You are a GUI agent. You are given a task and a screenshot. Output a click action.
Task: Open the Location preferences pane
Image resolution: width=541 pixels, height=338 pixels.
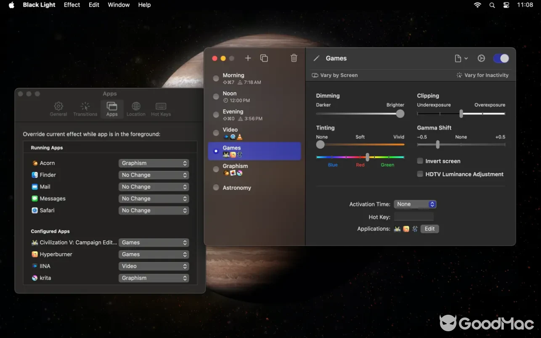[x=136, y=109]
